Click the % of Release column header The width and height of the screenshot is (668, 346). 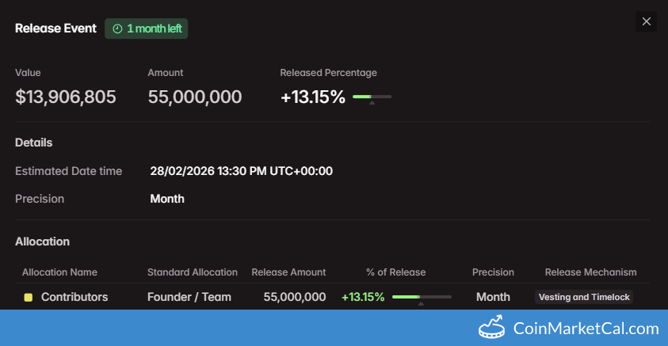point(395,272)
